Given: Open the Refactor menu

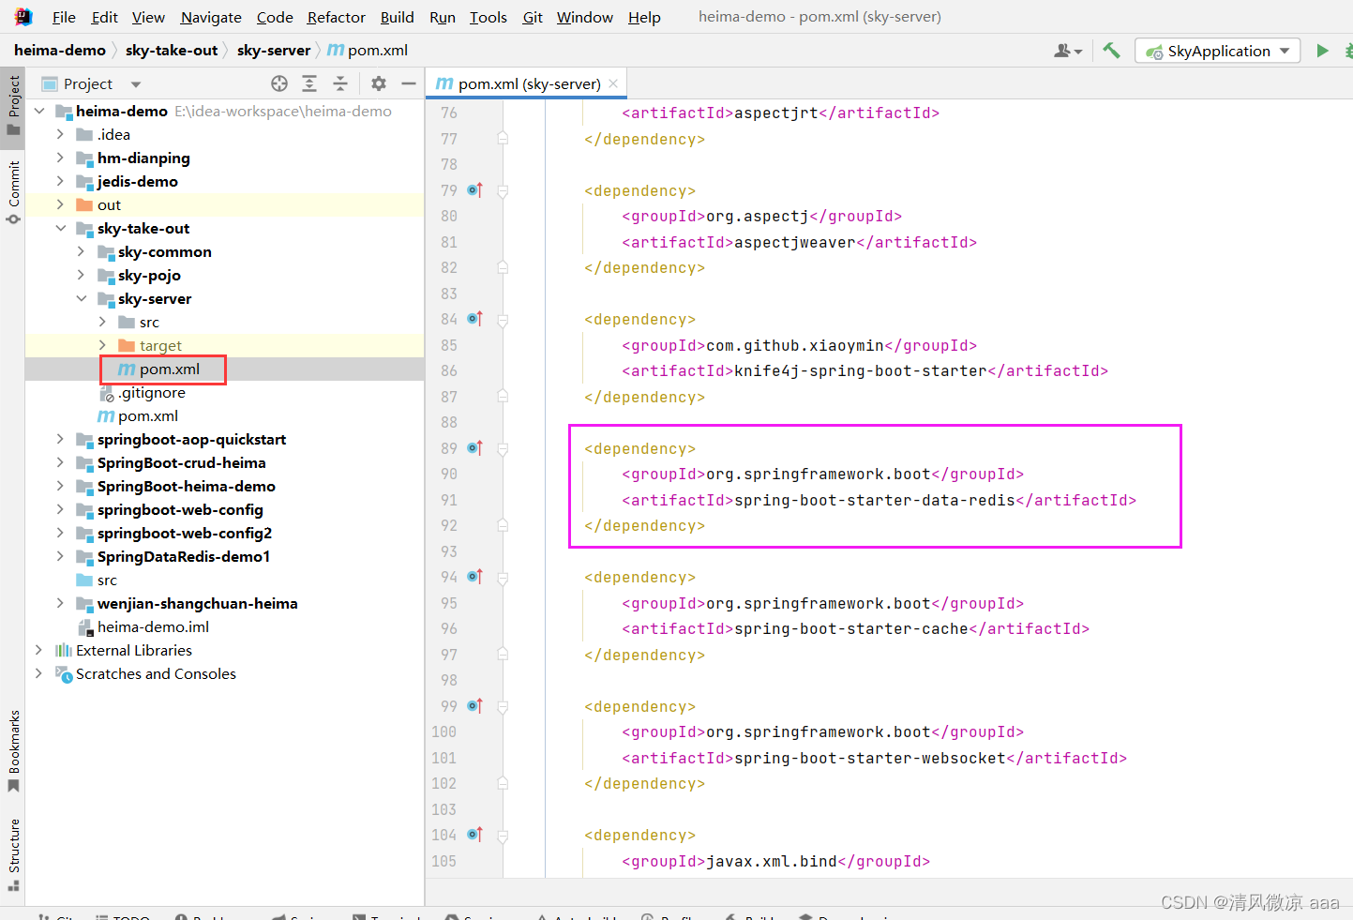Looking at the screenshot, I should tap(337, 17).
